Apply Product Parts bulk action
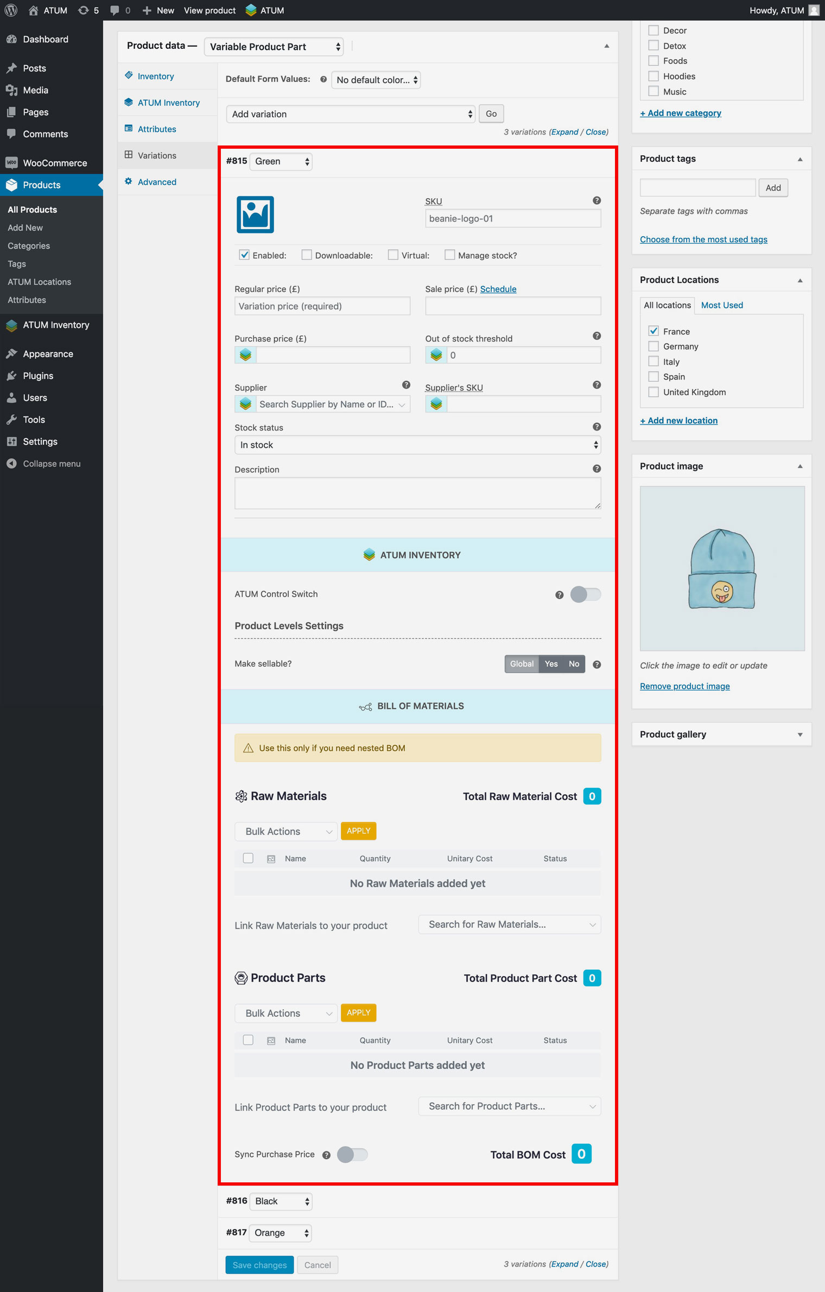The height and width of the screenshot is (1292, 825). 358,1012
